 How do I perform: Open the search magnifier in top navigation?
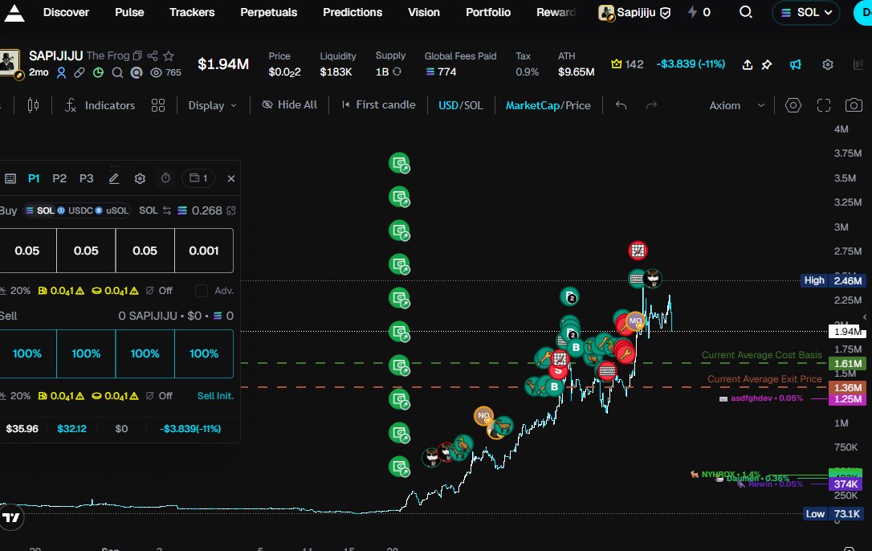[x=746, y=12]
